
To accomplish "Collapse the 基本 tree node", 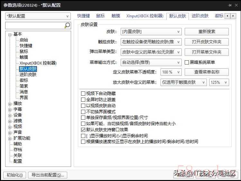I will (x=10, y=35).
